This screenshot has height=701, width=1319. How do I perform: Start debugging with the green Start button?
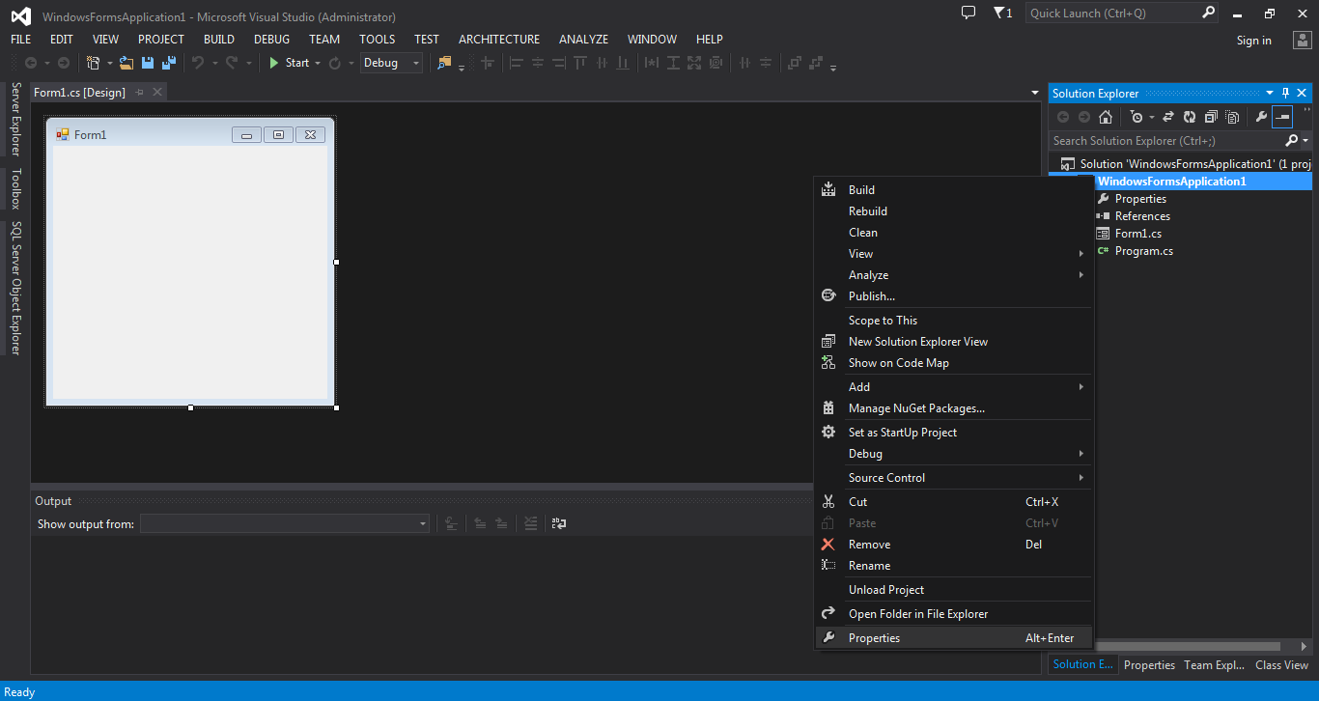click(289, 63)
